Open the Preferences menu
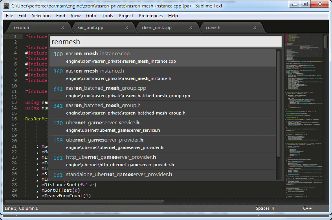332x220 pixels. tap(150, 16)
